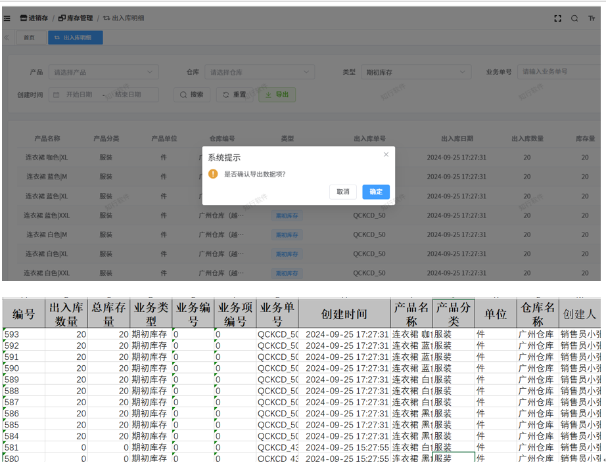
Task: Click the green 导出 export button
Action: 277,95
